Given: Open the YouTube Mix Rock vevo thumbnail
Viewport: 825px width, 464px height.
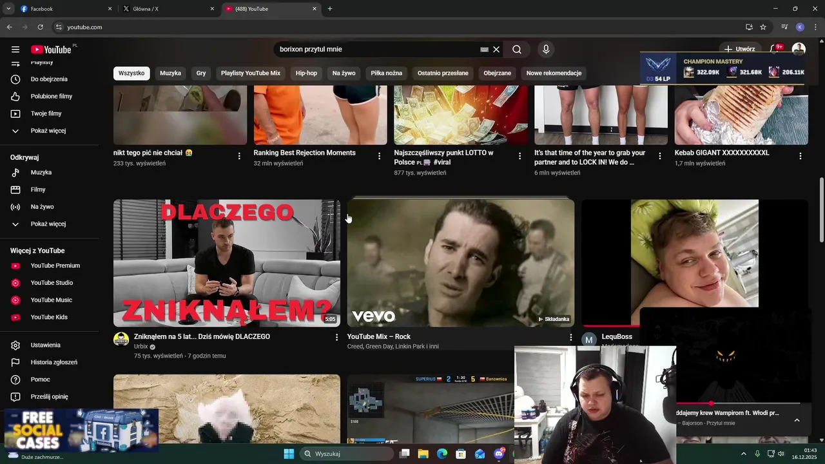Looking at the screenshot, I should click(461, 263).
